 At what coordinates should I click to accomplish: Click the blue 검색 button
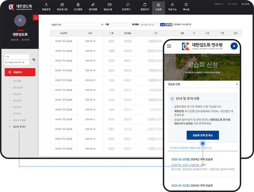(x=163, y=25)
